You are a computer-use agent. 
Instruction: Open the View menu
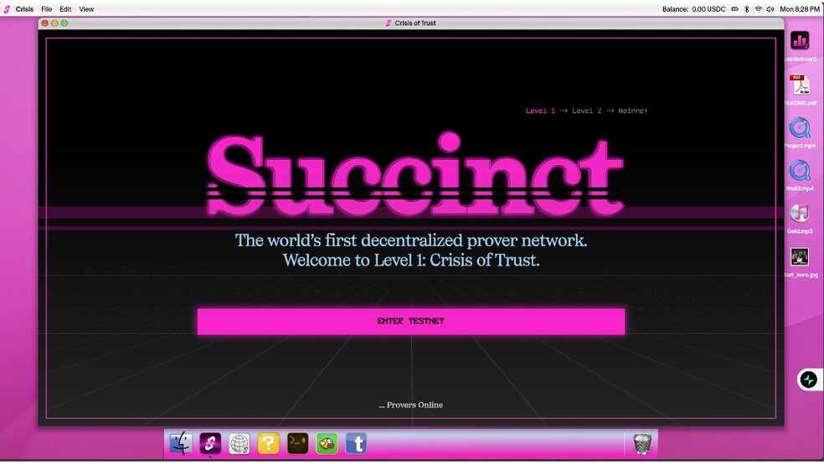click(86, 9)
